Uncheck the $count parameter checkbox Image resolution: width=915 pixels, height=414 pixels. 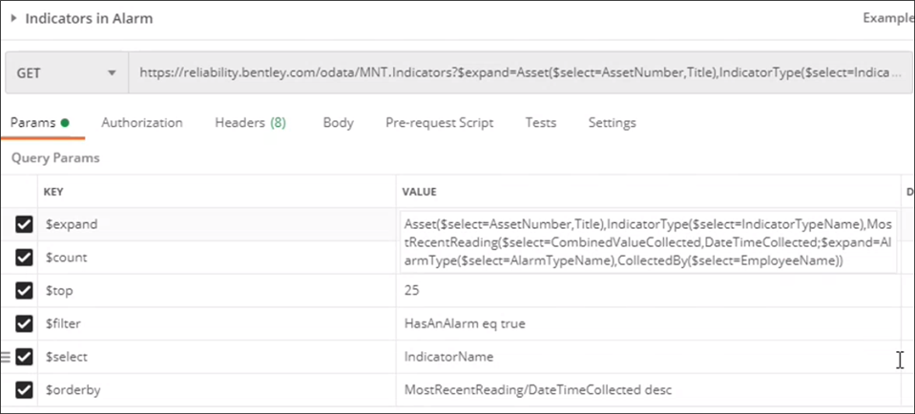click(25, 258)
